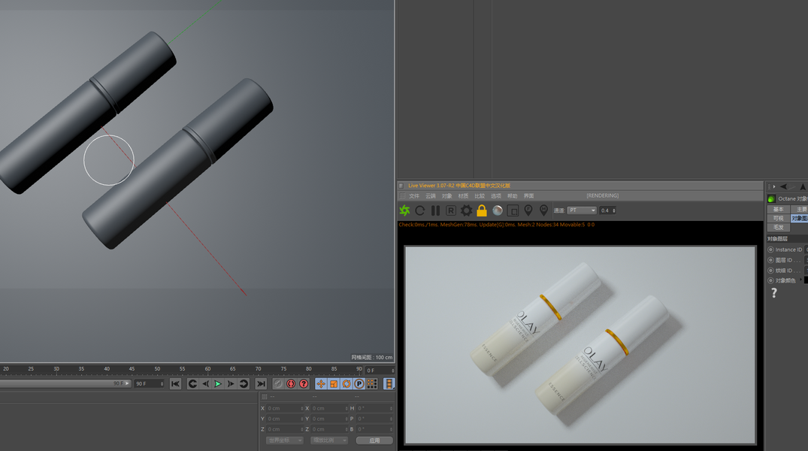Jump to next keyframe
Screen dimensions: 808x451
pyautogui.click(x=244, y=383)
